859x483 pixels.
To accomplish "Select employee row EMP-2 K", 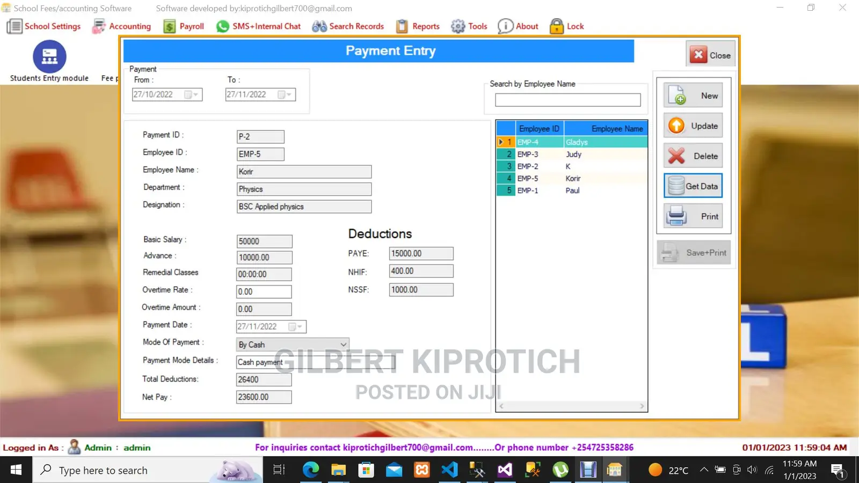I will coord(572,166).
